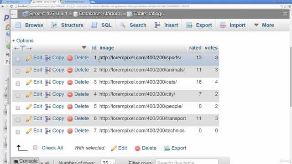Sort by the id column header

click(94, 48)
